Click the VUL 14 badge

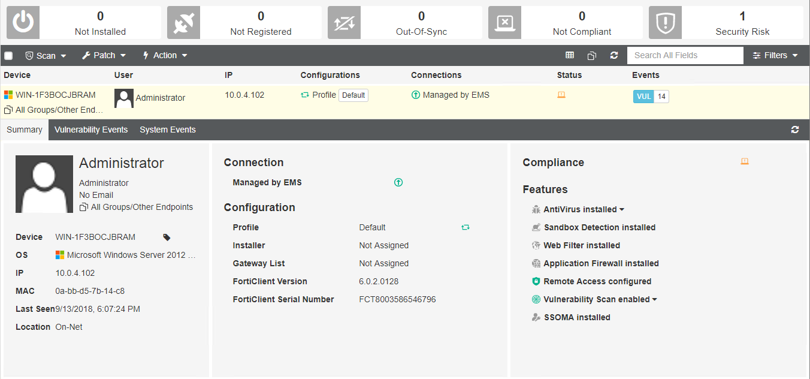tap(651, 96)
